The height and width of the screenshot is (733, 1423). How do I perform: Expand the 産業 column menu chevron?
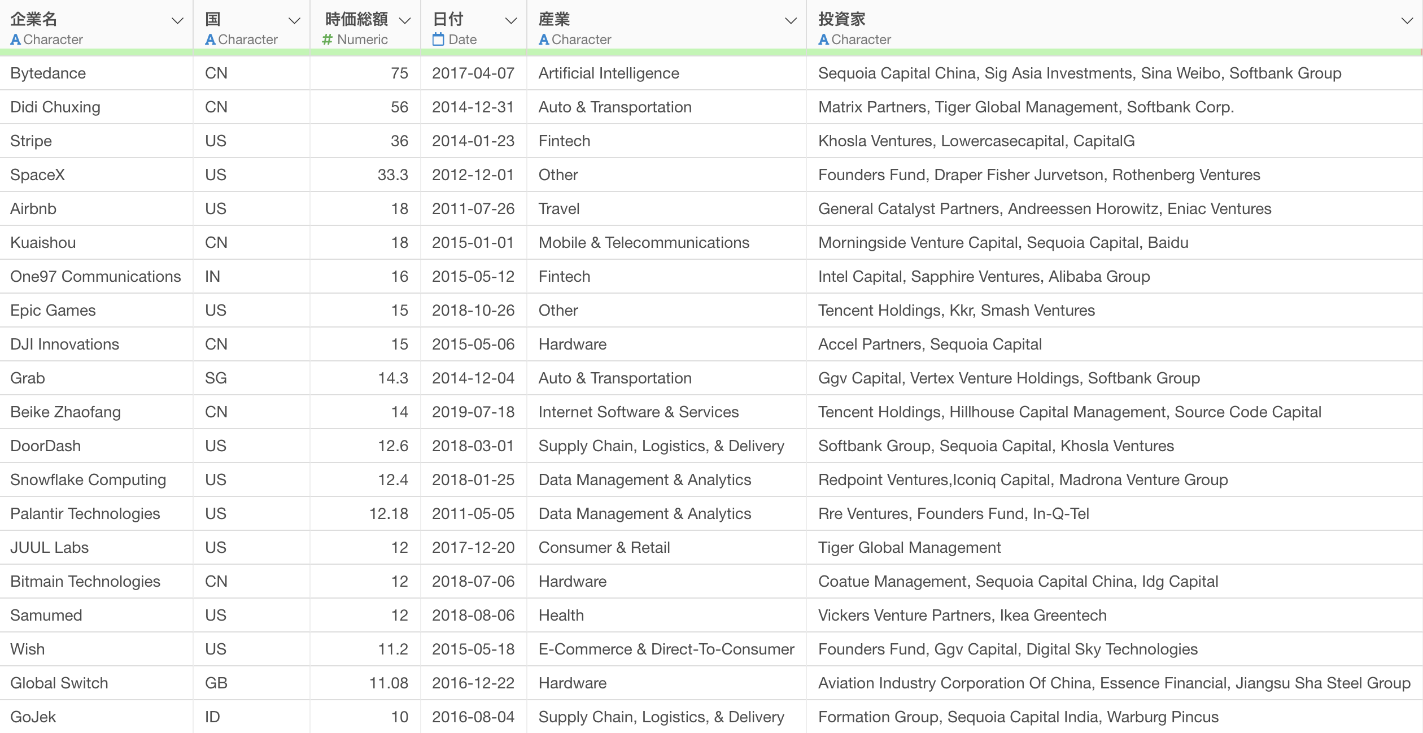point(791,21)
